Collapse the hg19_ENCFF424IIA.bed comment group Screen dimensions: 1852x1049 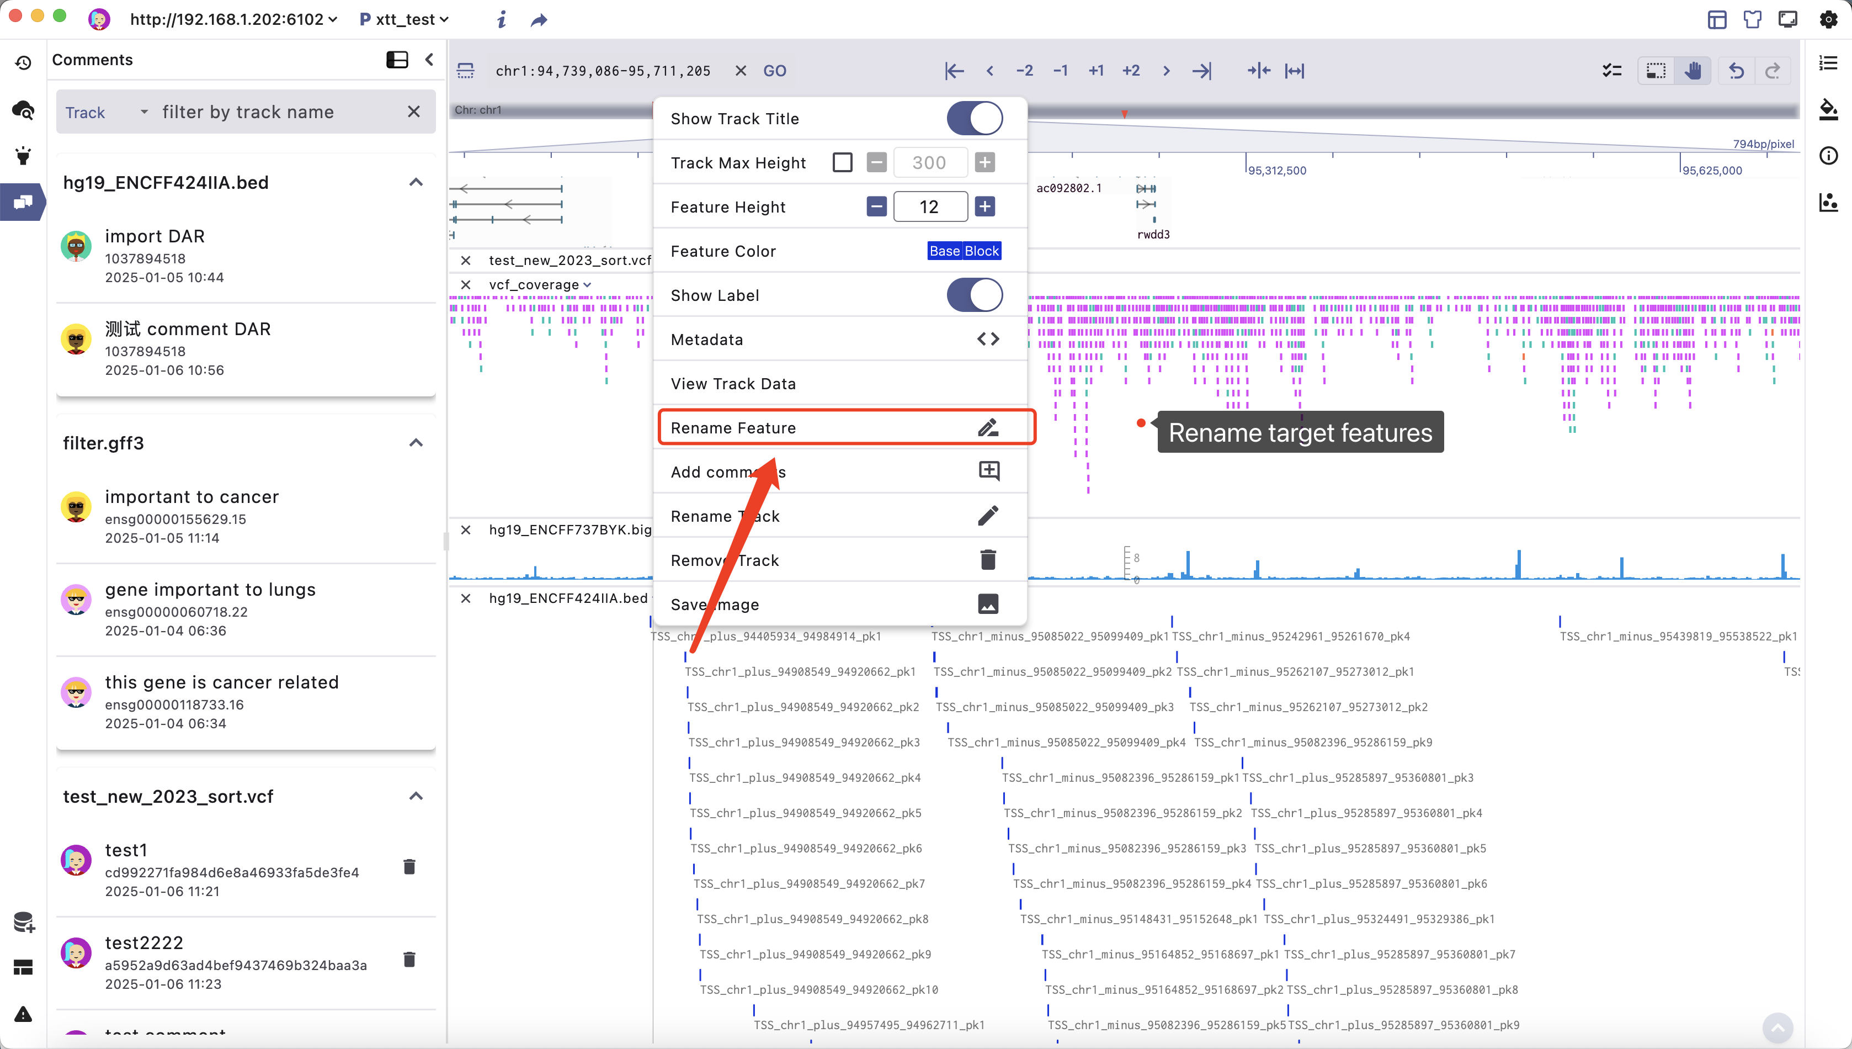tap(416, 182)
